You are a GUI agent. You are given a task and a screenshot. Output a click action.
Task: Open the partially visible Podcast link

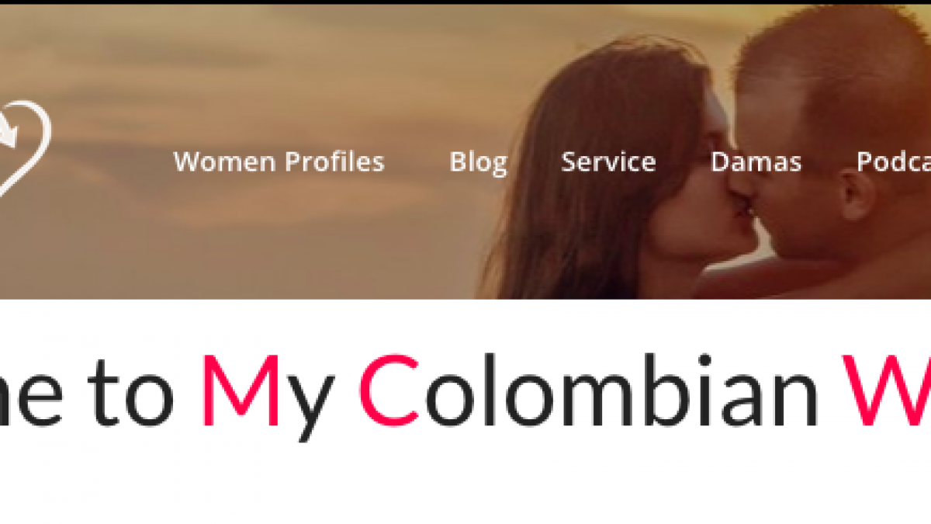pyautogui.click(x=893, y=161)
